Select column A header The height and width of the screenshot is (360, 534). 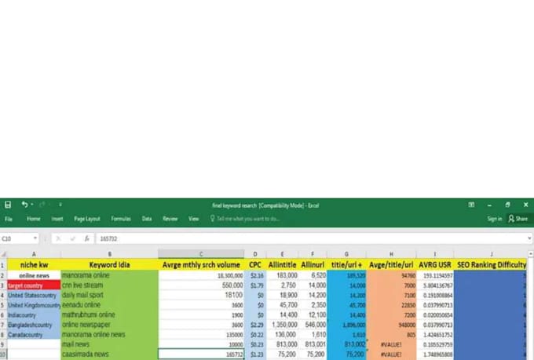(34, 254)
